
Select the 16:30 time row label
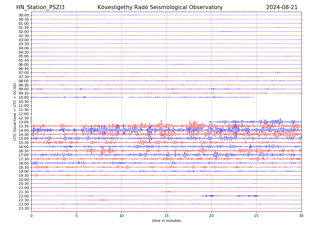24,151
